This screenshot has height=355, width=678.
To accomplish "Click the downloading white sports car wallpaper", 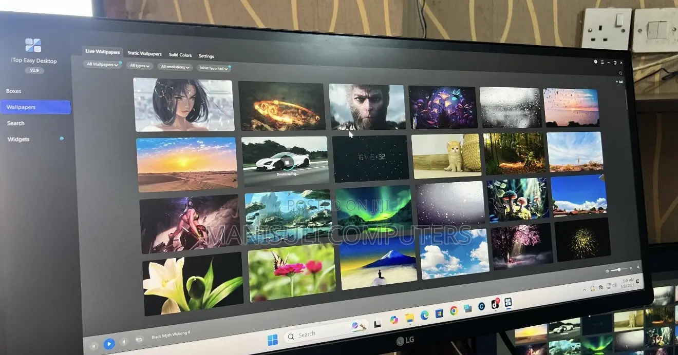I will [285, 161].
